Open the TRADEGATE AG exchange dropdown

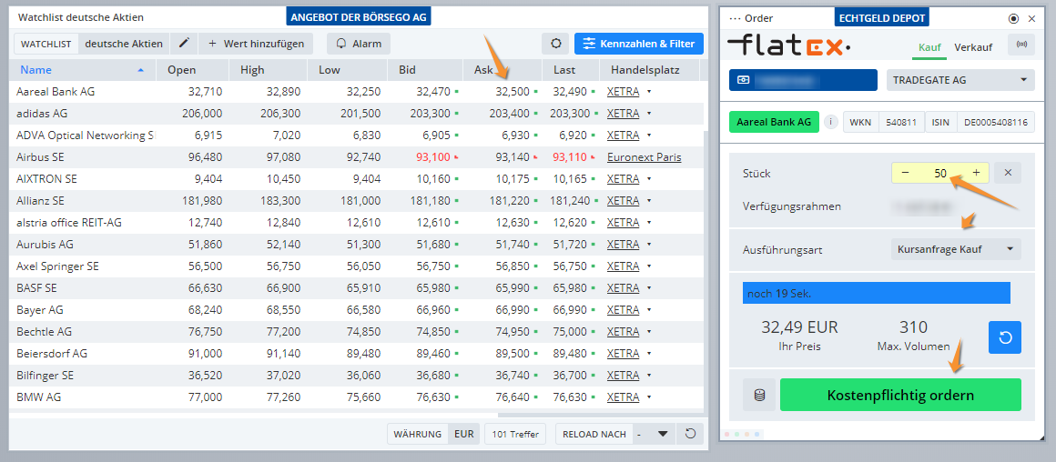pos(960,80)
